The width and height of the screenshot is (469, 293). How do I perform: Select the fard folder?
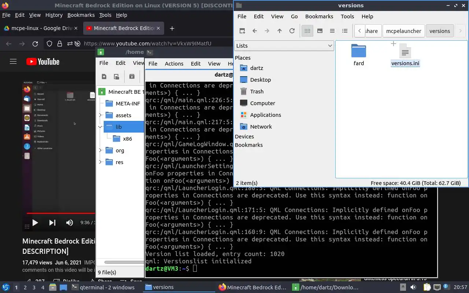[359, 55]
